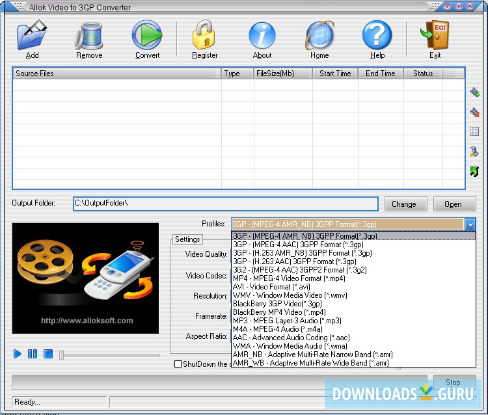
Task: Pick MP3 MPEG Layer-3 Audio profile
Action: (353, 321)
